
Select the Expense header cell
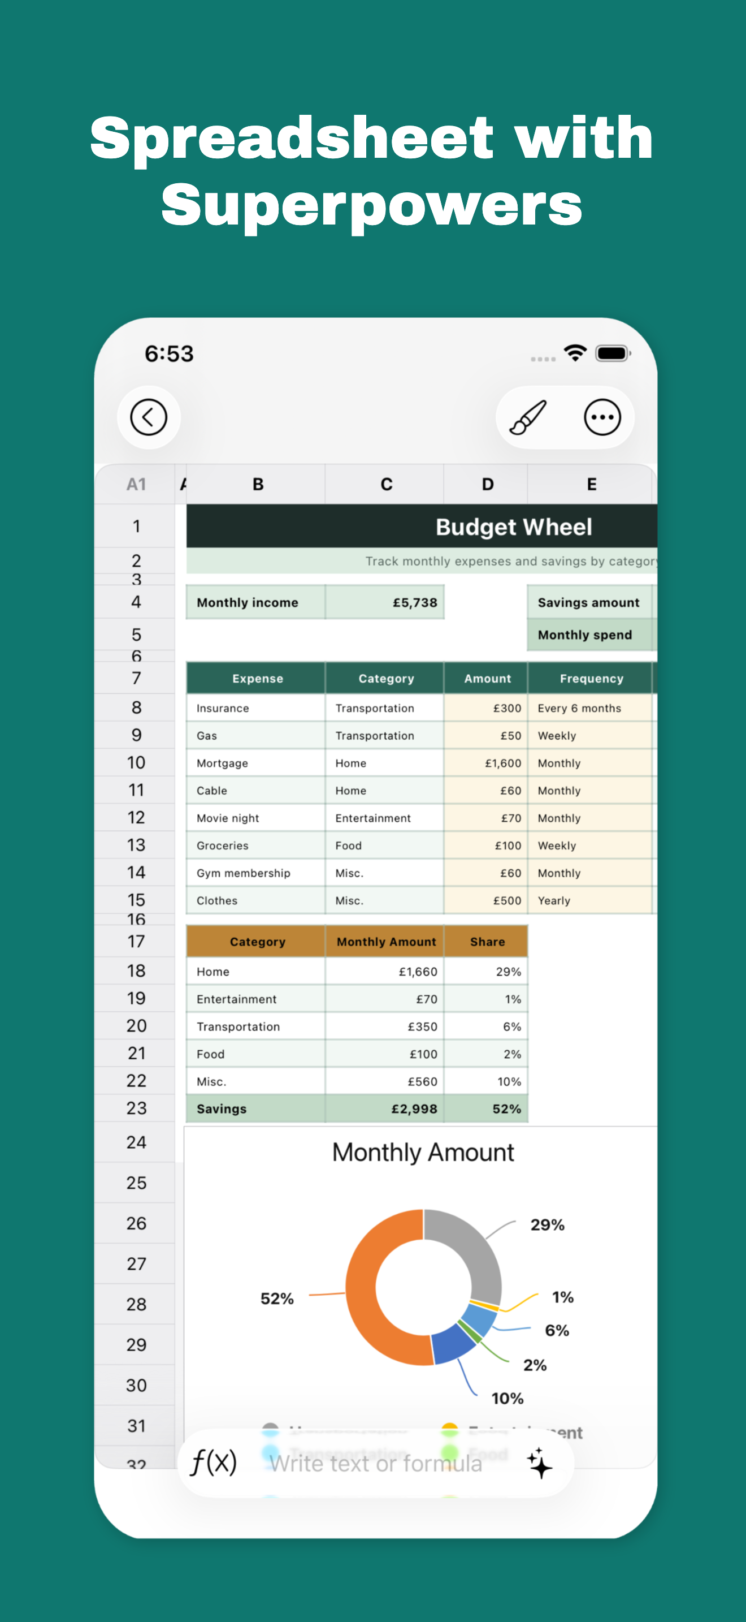pyautogui.click(x=256, y=678)
